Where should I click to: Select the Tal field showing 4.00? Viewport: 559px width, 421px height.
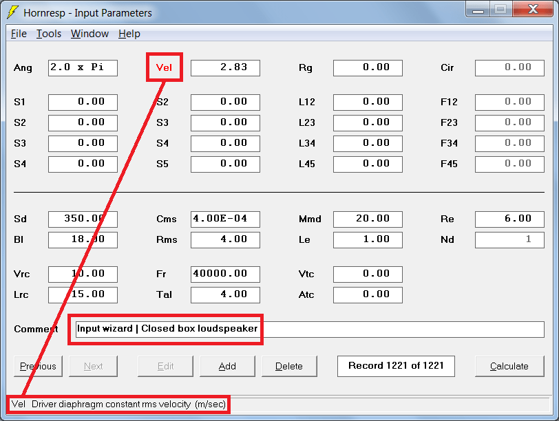pyautogui.click(x=225, y=295)
